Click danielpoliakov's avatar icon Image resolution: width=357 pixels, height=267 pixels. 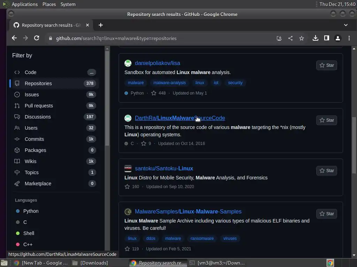click(x=128, y=63)
